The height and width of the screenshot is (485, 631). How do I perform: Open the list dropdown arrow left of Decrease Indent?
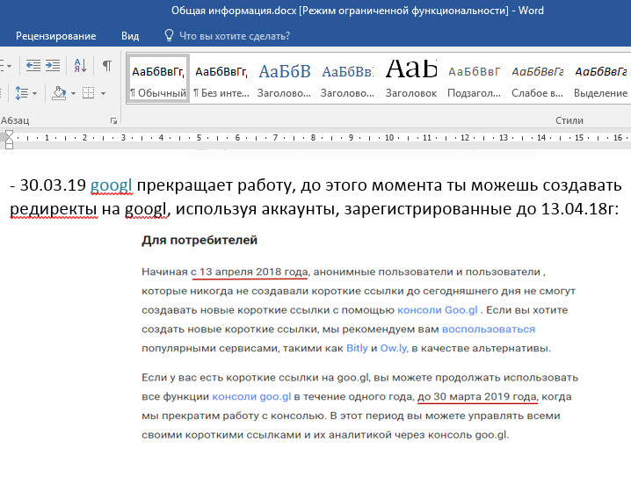pyautogui.click(x=10, y=66)
